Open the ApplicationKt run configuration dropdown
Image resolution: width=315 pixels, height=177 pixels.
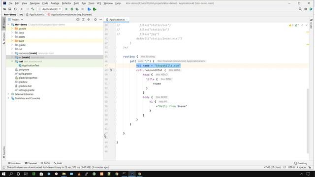coord(50,9)
